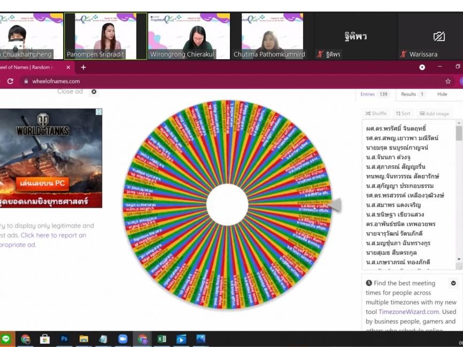Screen dimensions: 463x347
Task: Hide the entries panel
Action: click(442, 94)
